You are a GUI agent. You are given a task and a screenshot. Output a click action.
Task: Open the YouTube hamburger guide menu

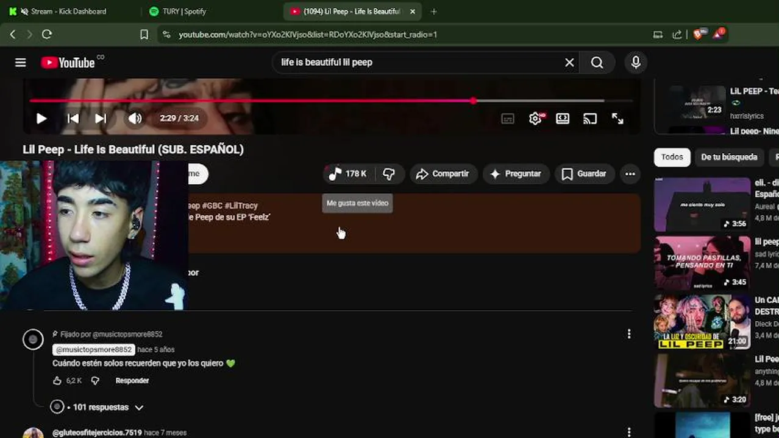[x=21, y=63]
